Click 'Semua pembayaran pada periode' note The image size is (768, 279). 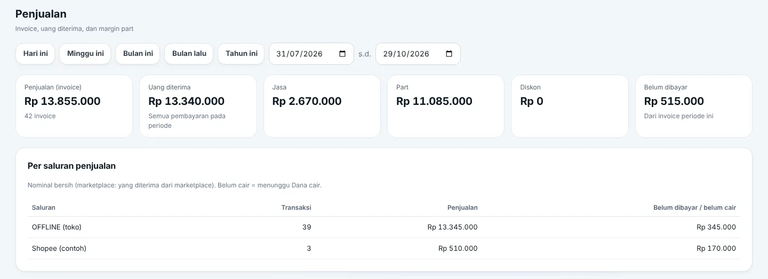pos(187,121)
